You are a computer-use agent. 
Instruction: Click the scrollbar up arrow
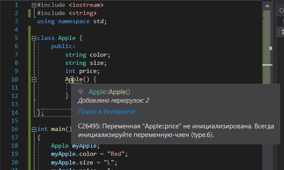point(267,6)
